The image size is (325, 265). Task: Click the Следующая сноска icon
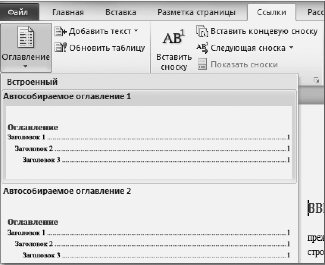[x=203, y=48]
